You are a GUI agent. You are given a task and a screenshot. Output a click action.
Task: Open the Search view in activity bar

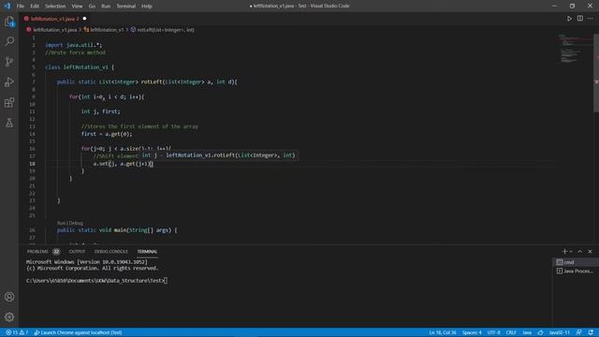pos(9,41)
